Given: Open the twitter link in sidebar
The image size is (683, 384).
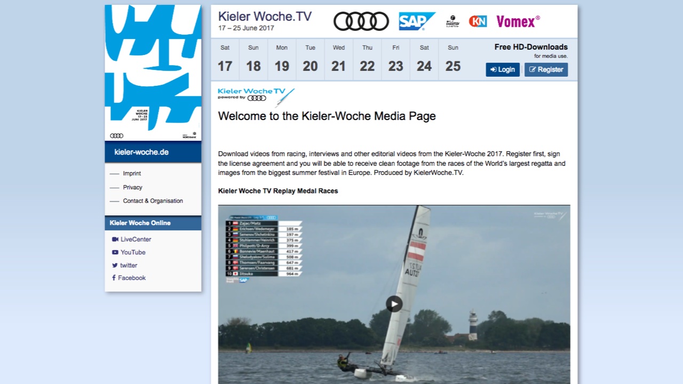Looking at the screenshot, I should click(129, 265).
